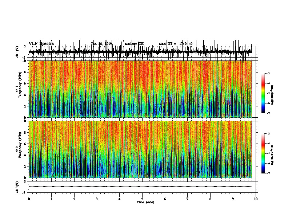Click the ch.1 voltage waveform trace
The width and height of the screenshot is (288, 223).
coord(140,52)
